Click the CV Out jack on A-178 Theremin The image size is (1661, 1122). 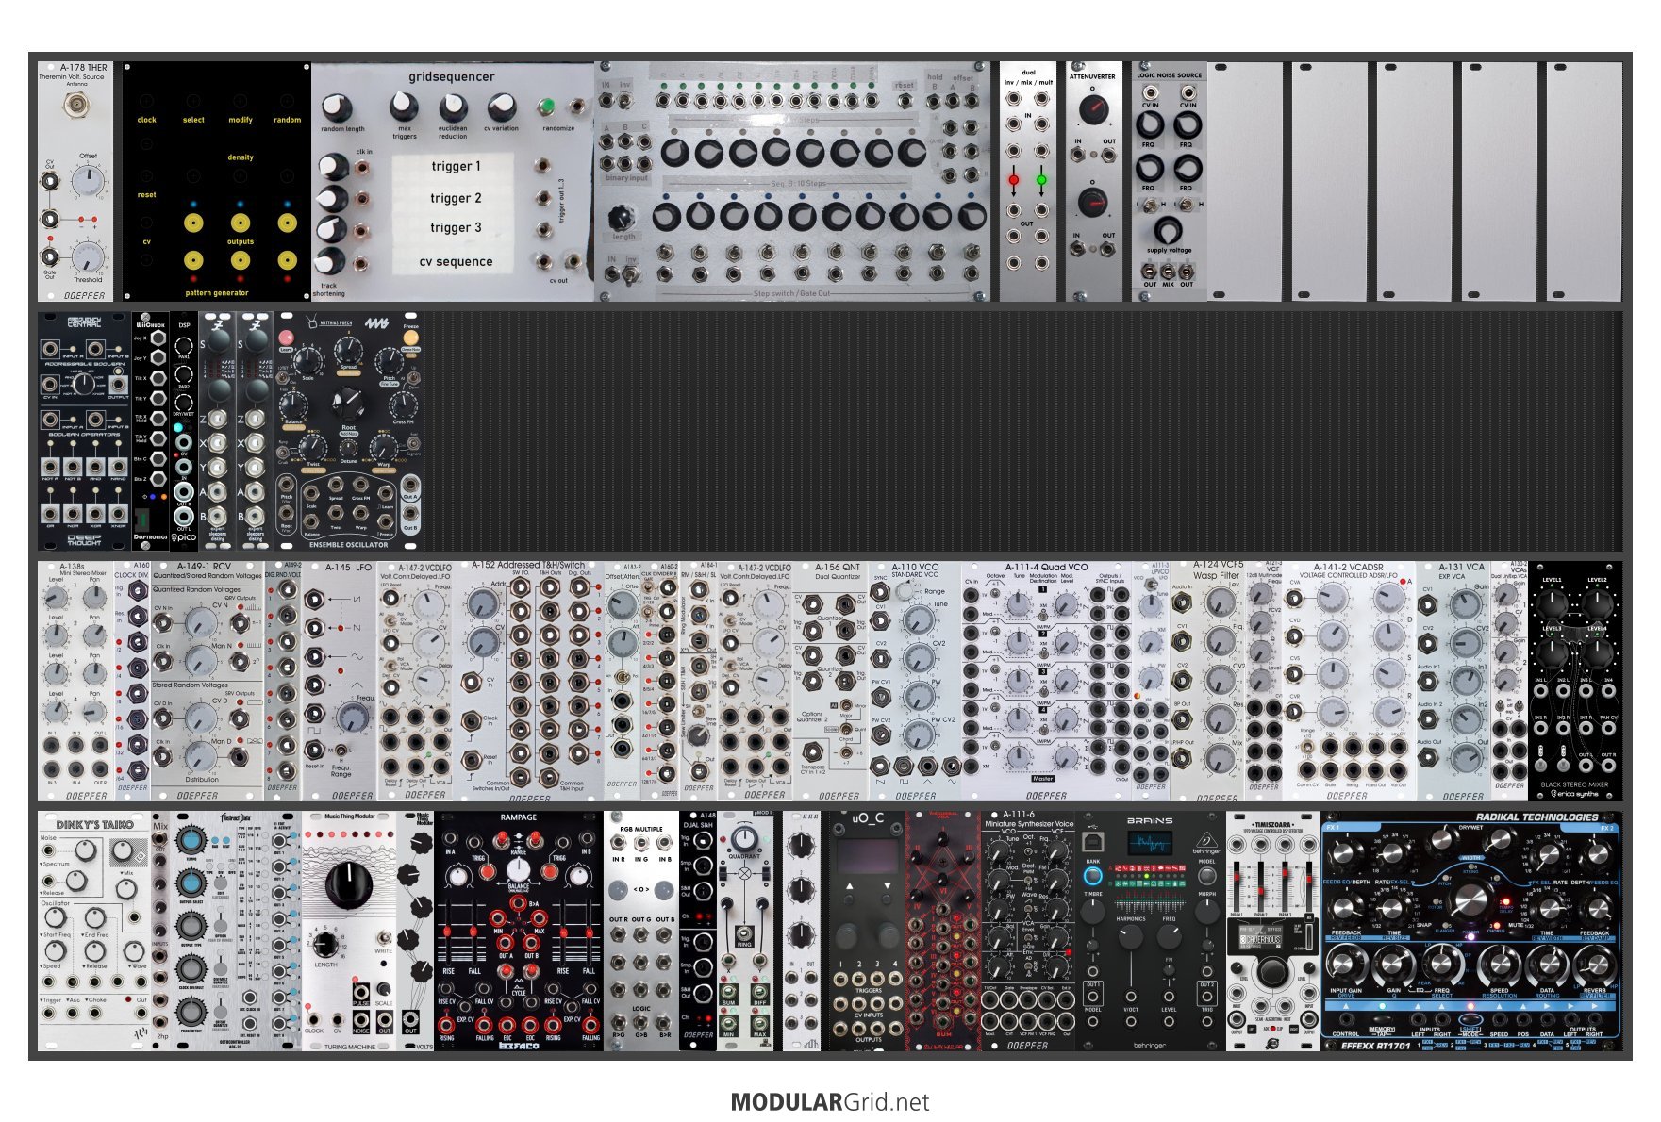point(49,179)
